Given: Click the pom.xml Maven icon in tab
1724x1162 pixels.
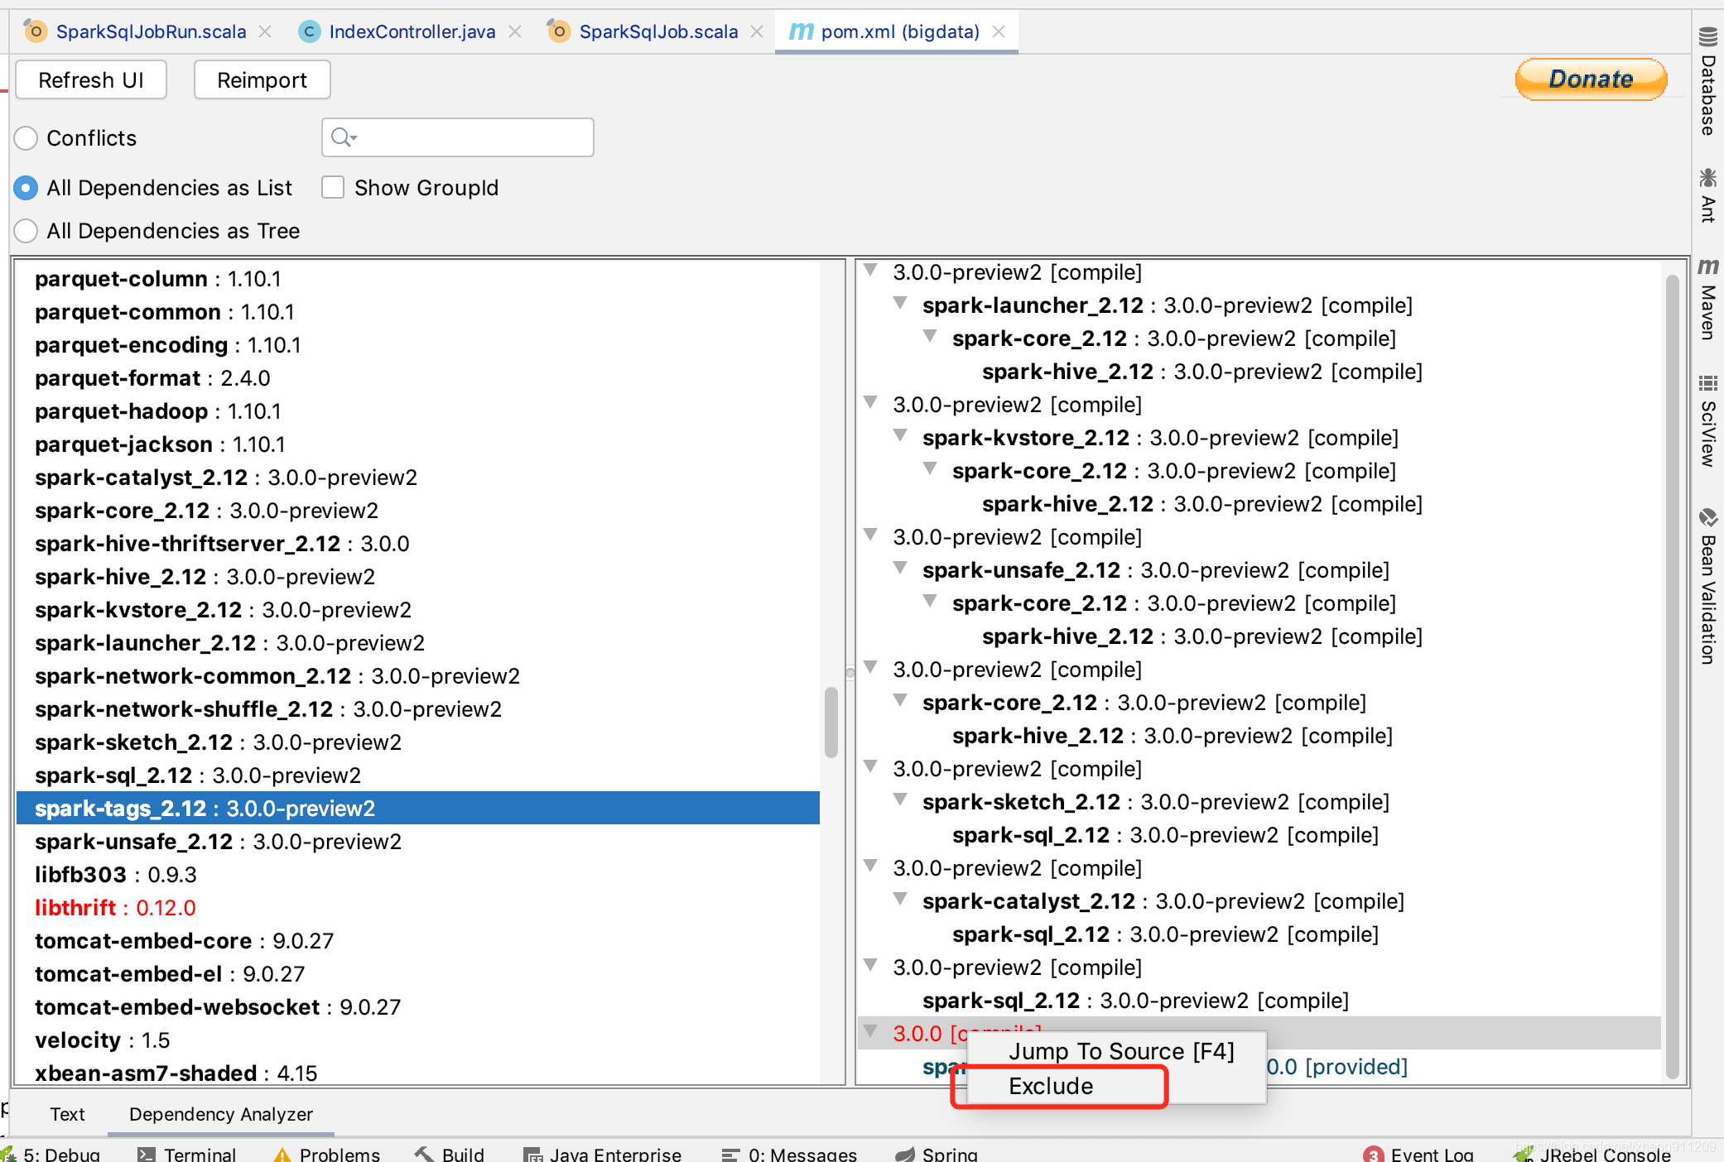Looking at the screenshot, I should coord(801,31).
